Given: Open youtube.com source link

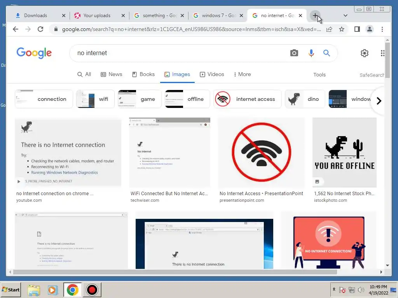Looking at the screenshot, I should pyautogui.click(x=29, y=201).
